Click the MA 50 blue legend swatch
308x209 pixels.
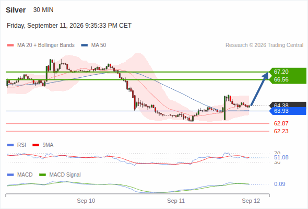tap(84, 45)
